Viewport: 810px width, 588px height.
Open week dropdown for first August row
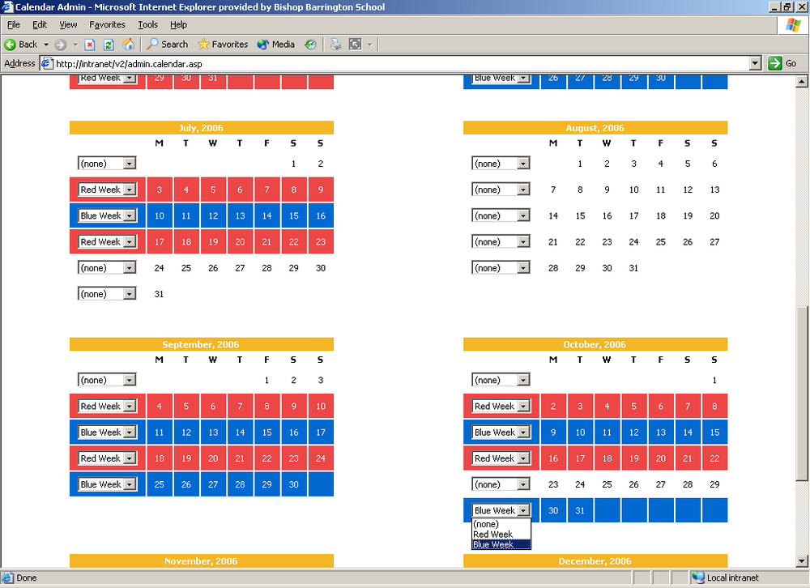click(501, 164)
